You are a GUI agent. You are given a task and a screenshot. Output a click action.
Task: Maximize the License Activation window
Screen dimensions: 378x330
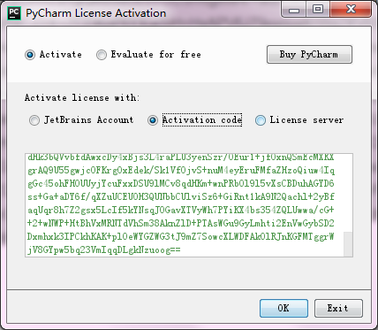pyautogui.click(x=318, y=10)
